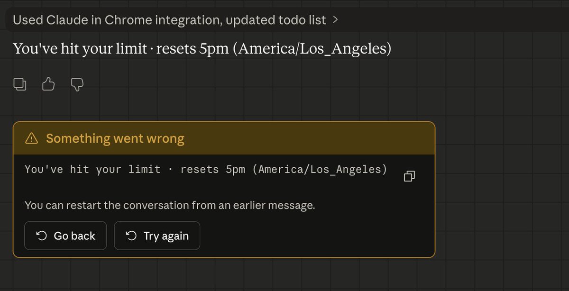Click the Go back button

click(65, 236)
